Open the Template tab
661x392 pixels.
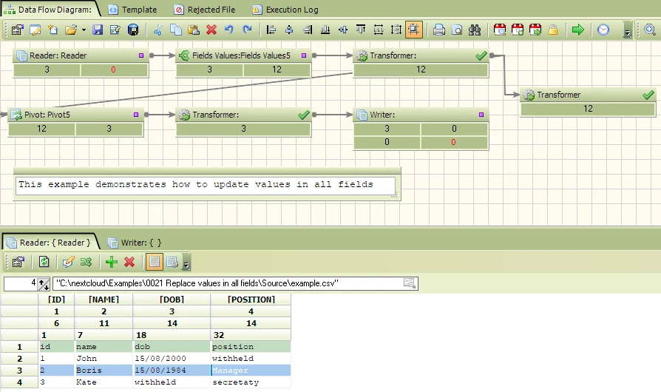132,10
